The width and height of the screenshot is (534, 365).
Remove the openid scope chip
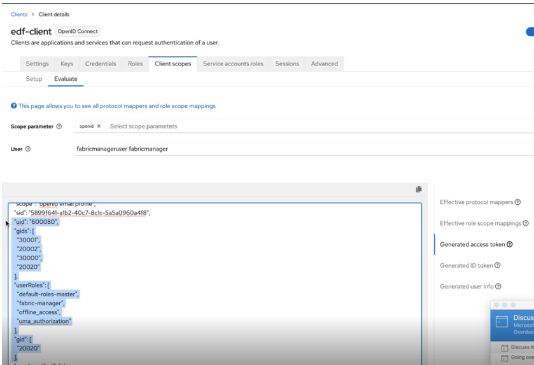[x=99, y=126]
